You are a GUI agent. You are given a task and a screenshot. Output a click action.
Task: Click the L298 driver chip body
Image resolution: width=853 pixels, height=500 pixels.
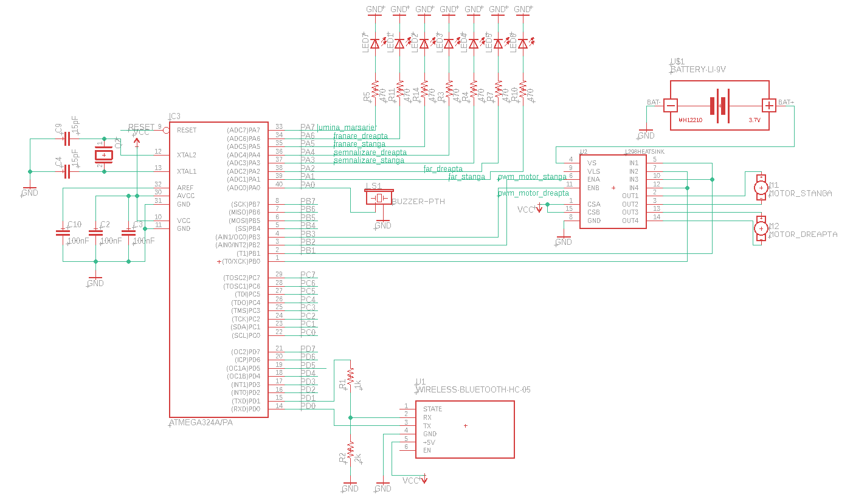[x=613, y=191]
